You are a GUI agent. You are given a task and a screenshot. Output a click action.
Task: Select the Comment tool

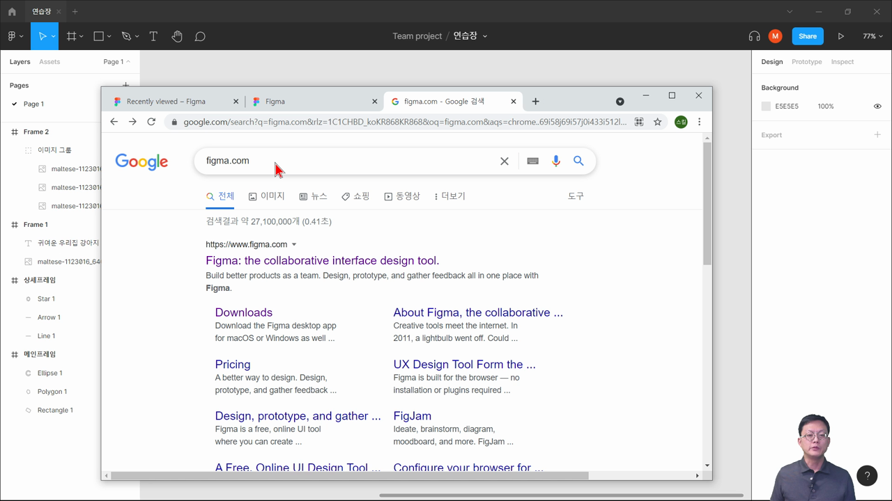tap(200, 36)
